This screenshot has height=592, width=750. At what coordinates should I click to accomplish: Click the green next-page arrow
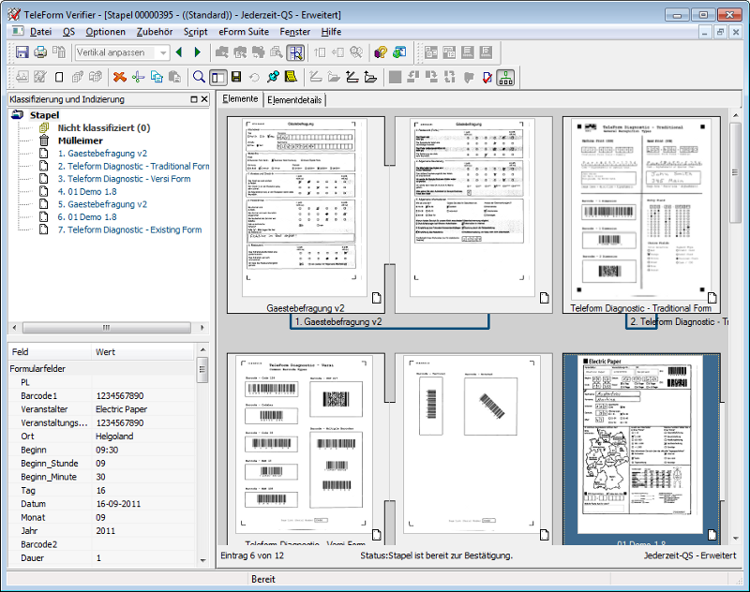pos(197,53)
